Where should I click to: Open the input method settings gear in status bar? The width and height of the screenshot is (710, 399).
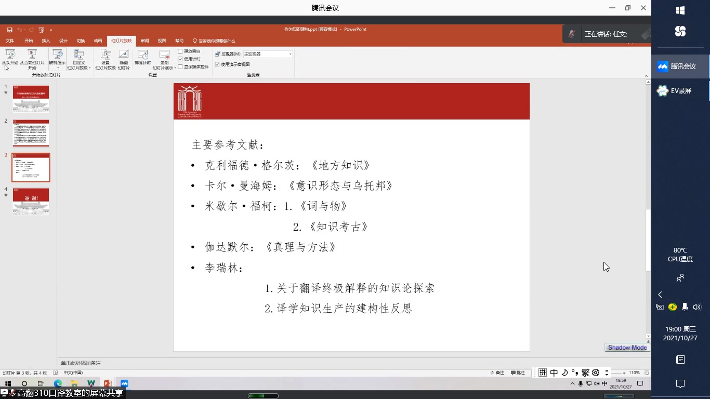click(595, 373)
